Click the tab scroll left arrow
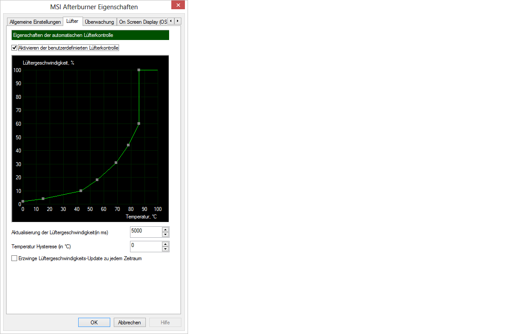 [171, 21]
